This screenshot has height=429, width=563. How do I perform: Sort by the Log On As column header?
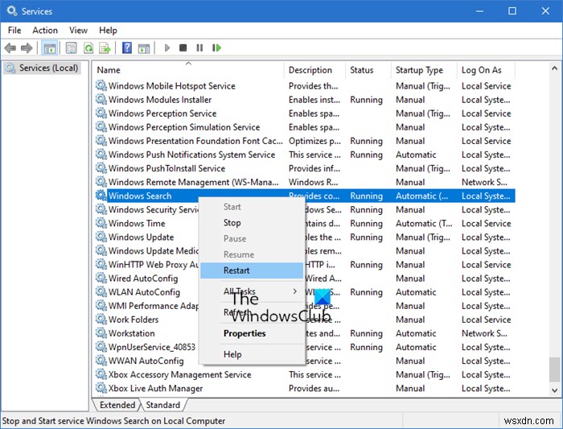point(487,70)
